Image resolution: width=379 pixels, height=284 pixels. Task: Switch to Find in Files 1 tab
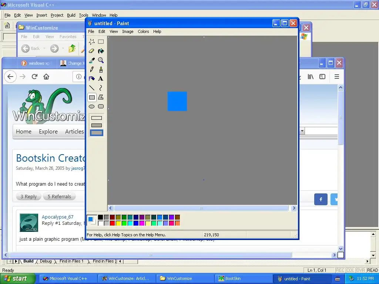click(71, 261)
